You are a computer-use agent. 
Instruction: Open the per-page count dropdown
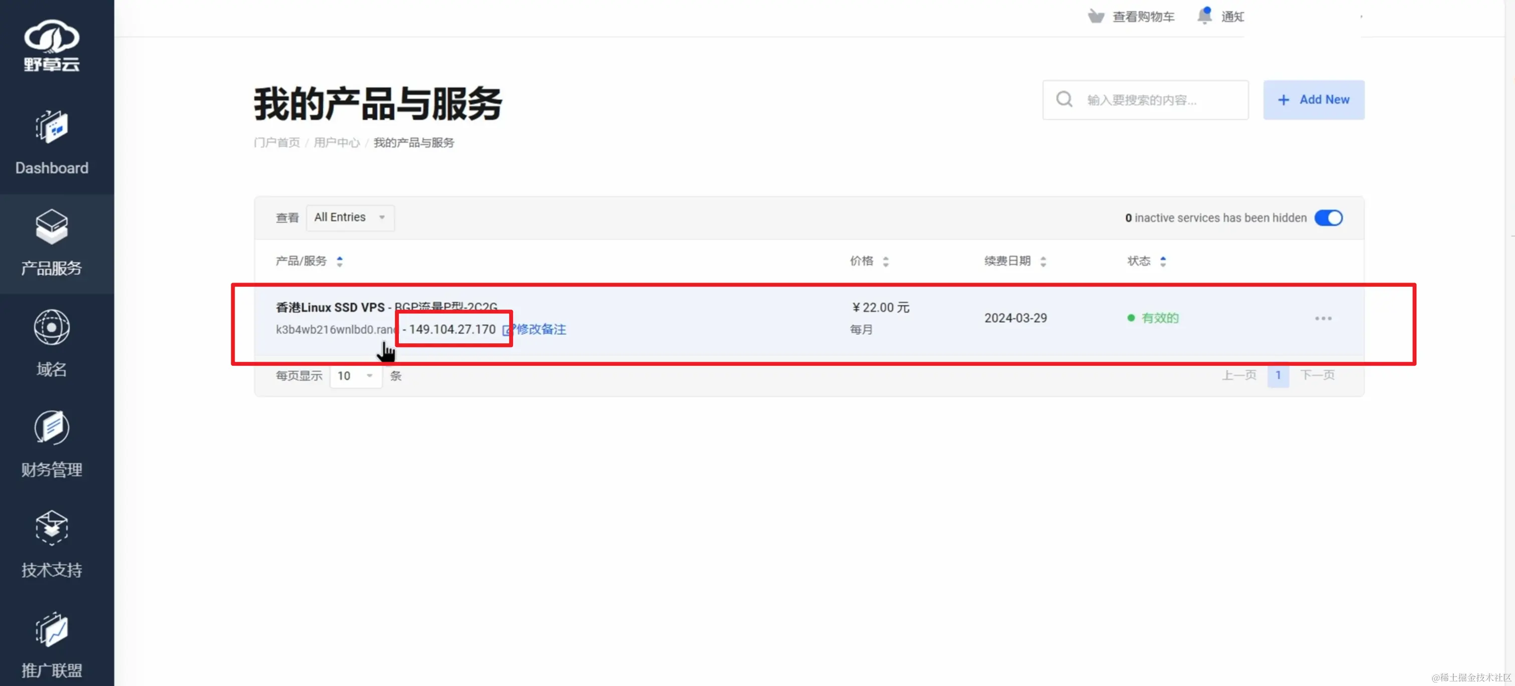pyautogui.click(x=355, y=375)
